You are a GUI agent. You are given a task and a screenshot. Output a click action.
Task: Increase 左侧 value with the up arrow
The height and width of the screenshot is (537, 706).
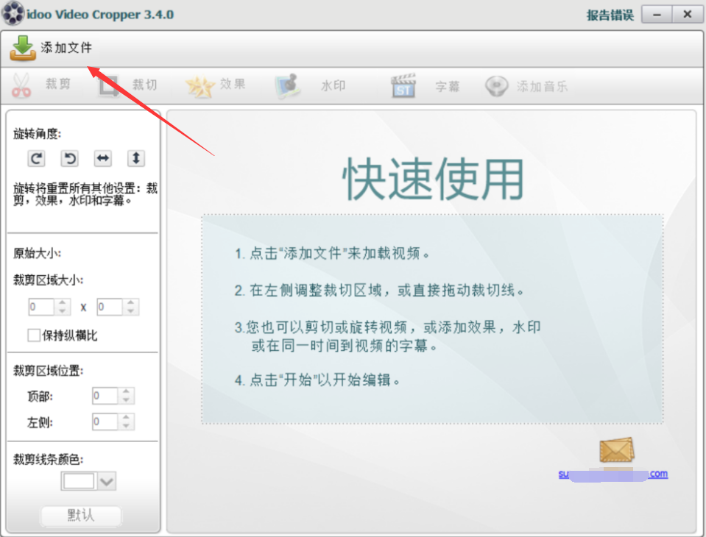tap(126, 418)
